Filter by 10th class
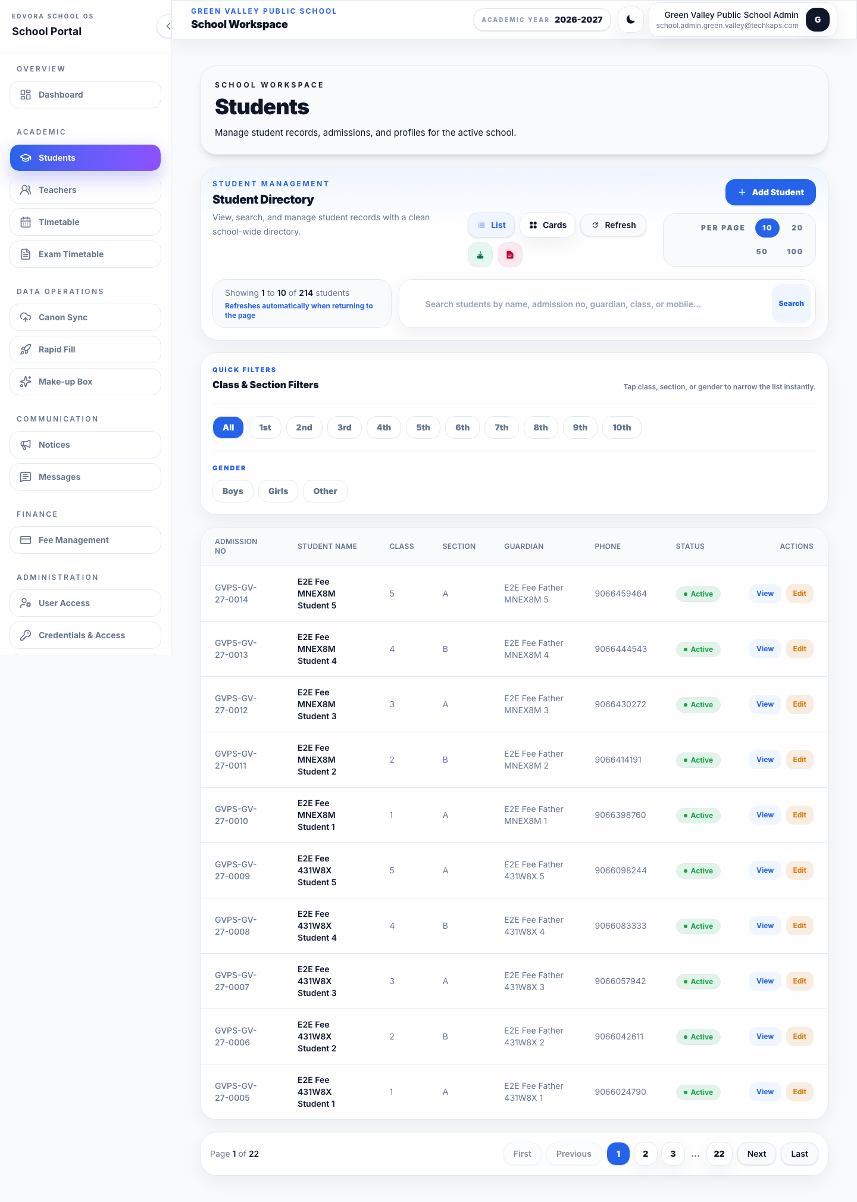Screen dimensions: 857x1202 click(x=622, y=427)
